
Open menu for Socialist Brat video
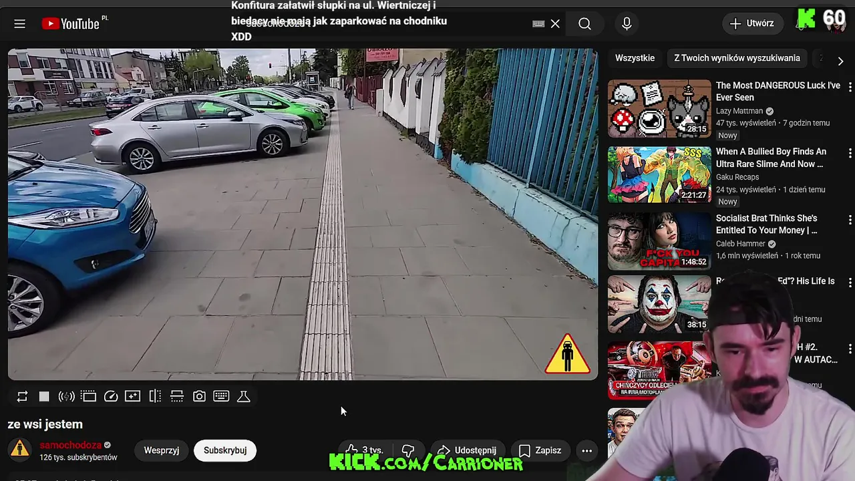coord(850,219)
